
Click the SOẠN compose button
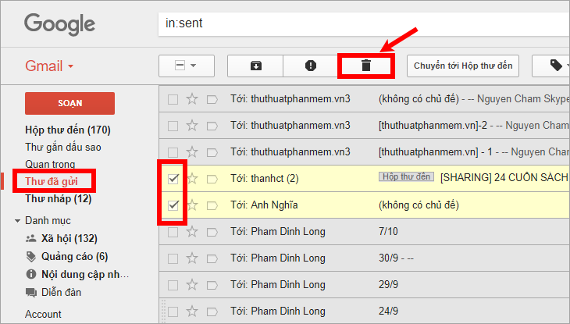point(69,103)
